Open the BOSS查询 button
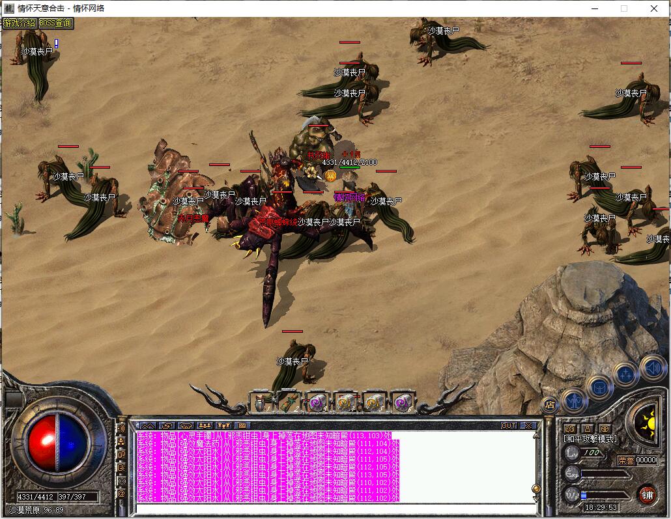The image size is (671, 519). (55, 23)
